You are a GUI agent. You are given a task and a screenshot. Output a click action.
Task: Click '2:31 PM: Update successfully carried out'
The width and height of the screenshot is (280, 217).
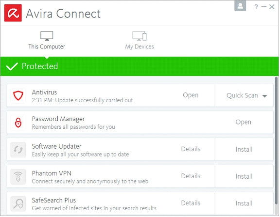pos(82,100)
